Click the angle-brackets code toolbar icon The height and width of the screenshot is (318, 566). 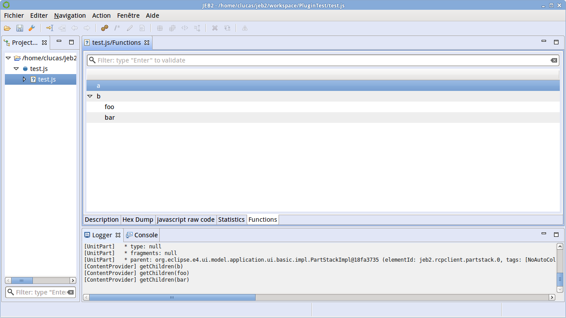(x=185, y=28)
